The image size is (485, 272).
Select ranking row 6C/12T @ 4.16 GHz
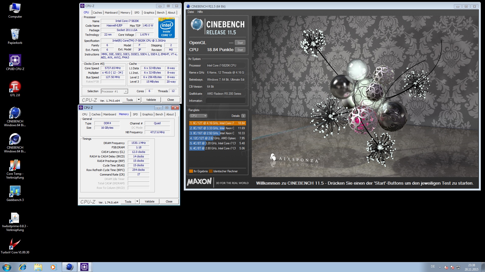pyautogui.click(x=217, y=123)
